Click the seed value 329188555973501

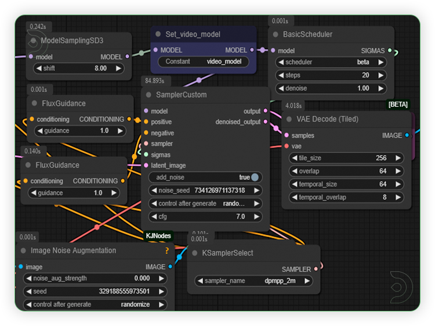(x=124, y=291)
